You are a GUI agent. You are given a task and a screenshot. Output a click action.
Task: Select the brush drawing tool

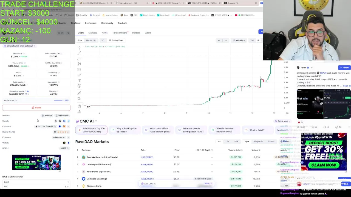point(79,75)
